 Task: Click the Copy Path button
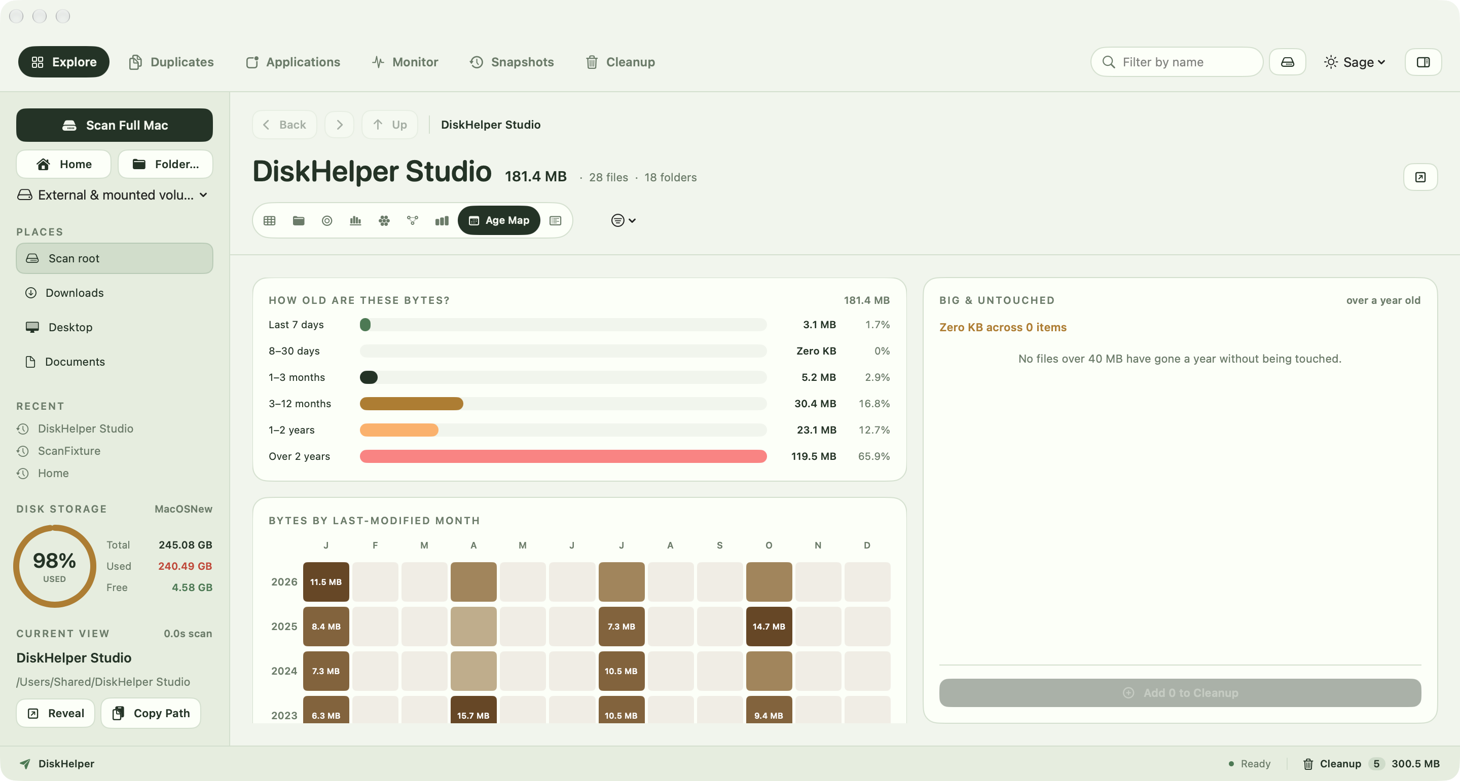tap(151, 713)
